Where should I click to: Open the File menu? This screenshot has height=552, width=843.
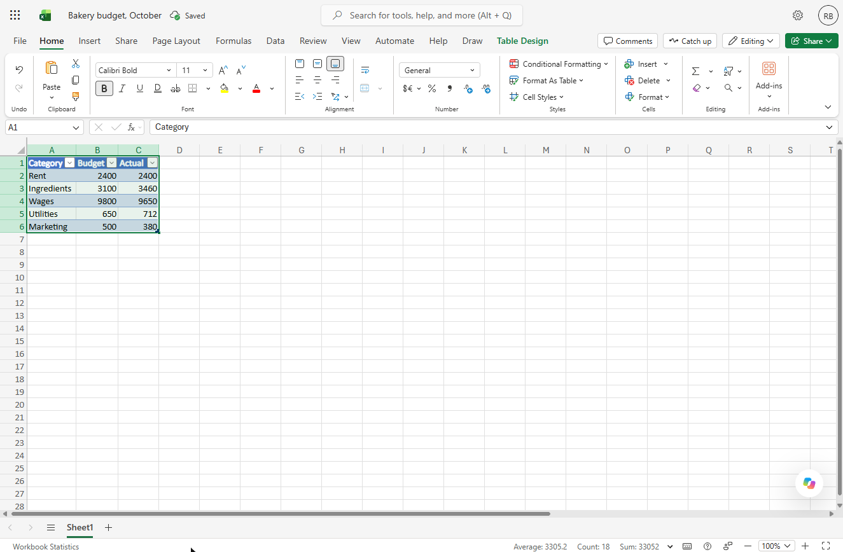[x=20, y=41]
